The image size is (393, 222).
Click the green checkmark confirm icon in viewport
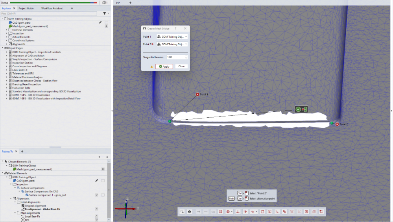298,109
